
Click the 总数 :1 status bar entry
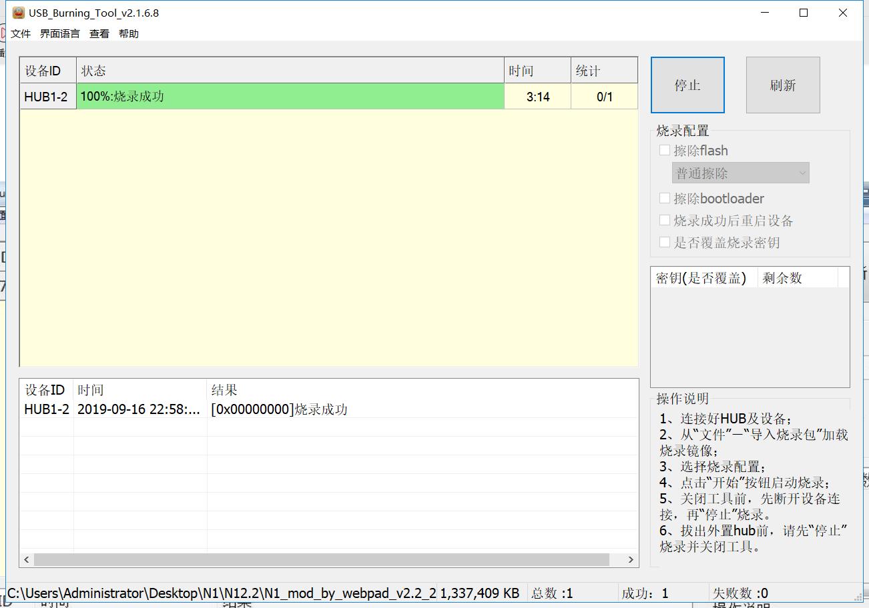[552, 593]
